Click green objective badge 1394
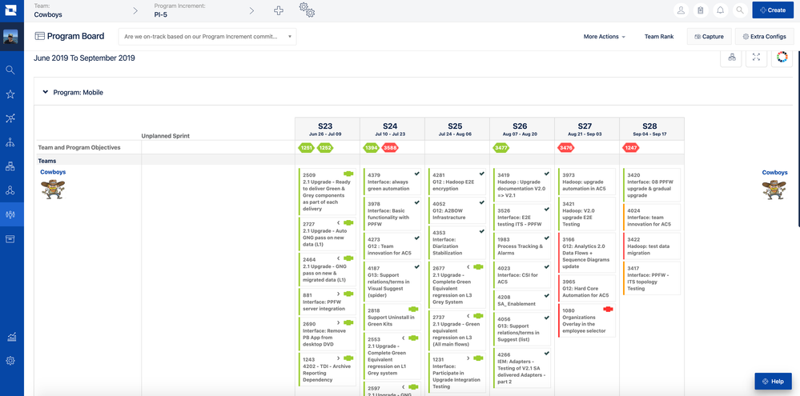Image resolution: width=800 pixels, height=396 pixels. [x=371, y=148]
